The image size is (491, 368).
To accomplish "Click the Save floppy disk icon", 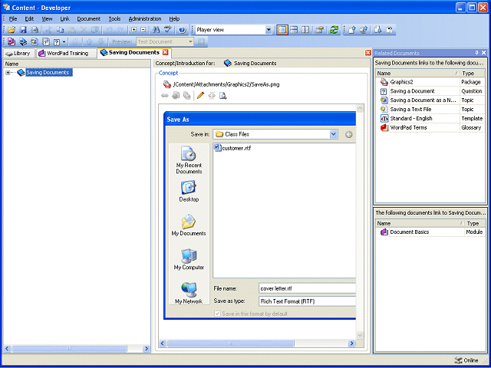I will point(23,30).
